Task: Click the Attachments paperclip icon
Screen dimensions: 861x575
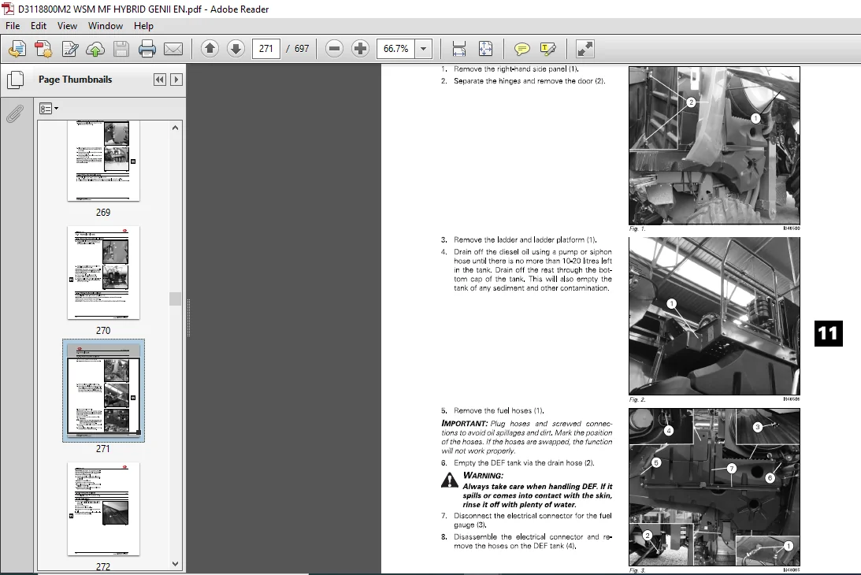Action: (15, 113)
